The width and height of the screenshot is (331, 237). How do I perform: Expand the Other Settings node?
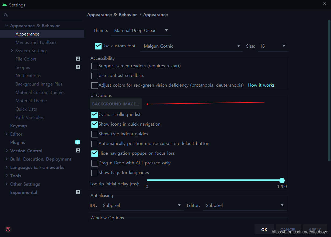(x=6, y=184)
